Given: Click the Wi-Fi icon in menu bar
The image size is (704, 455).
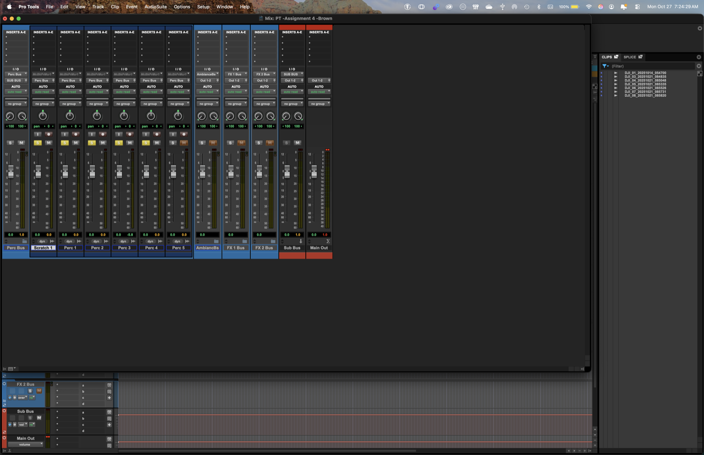Looking at the screenshot, I should [589, 7].
